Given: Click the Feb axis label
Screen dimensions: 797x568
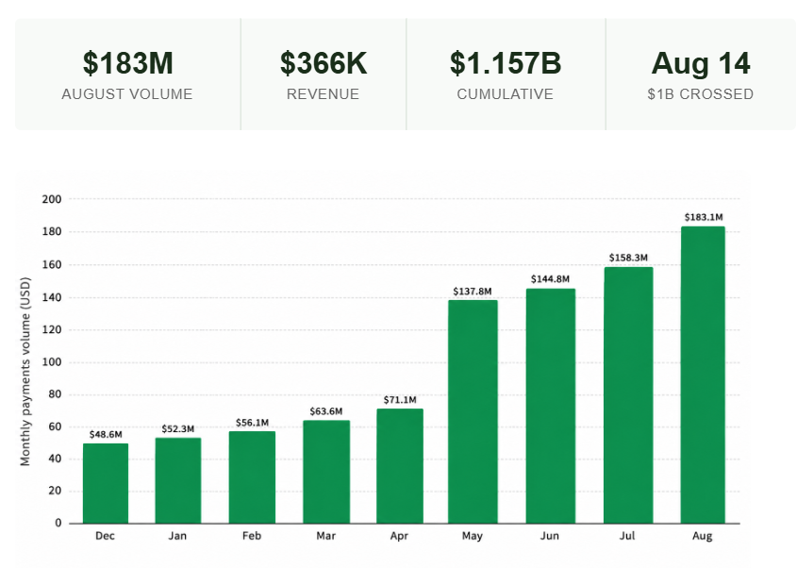Looking at the screenshot, I should [x=252, y=536].
